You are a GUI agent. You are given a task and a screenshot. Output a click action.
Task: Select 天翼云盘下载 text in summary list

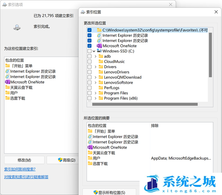[x=104, y=153]
